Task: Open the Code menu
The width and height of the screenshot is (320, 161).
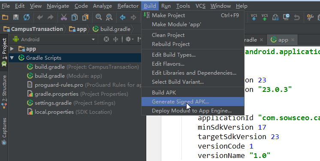Action: [x=81, y=6]
